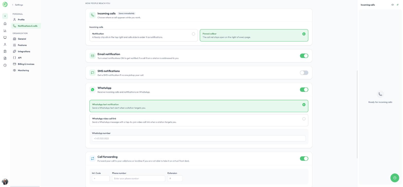This screenshot has width=403, height=187.
Task: Choose WhatsApp text notification option
Action: tap(199, 106)
